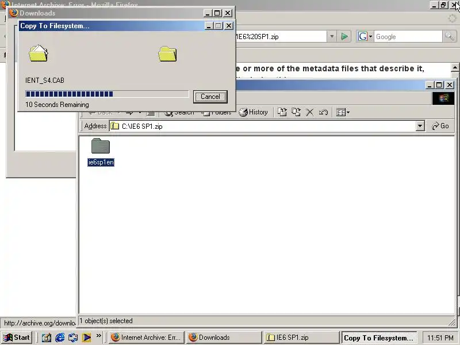Click the Windows flag logo in Explorer

tap(443, 98)
